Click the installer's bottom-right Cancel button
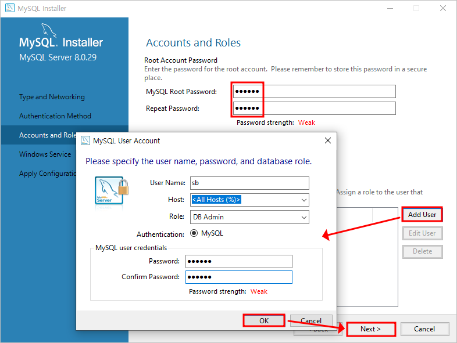This screenshot has width=457, height=343. 424,329
